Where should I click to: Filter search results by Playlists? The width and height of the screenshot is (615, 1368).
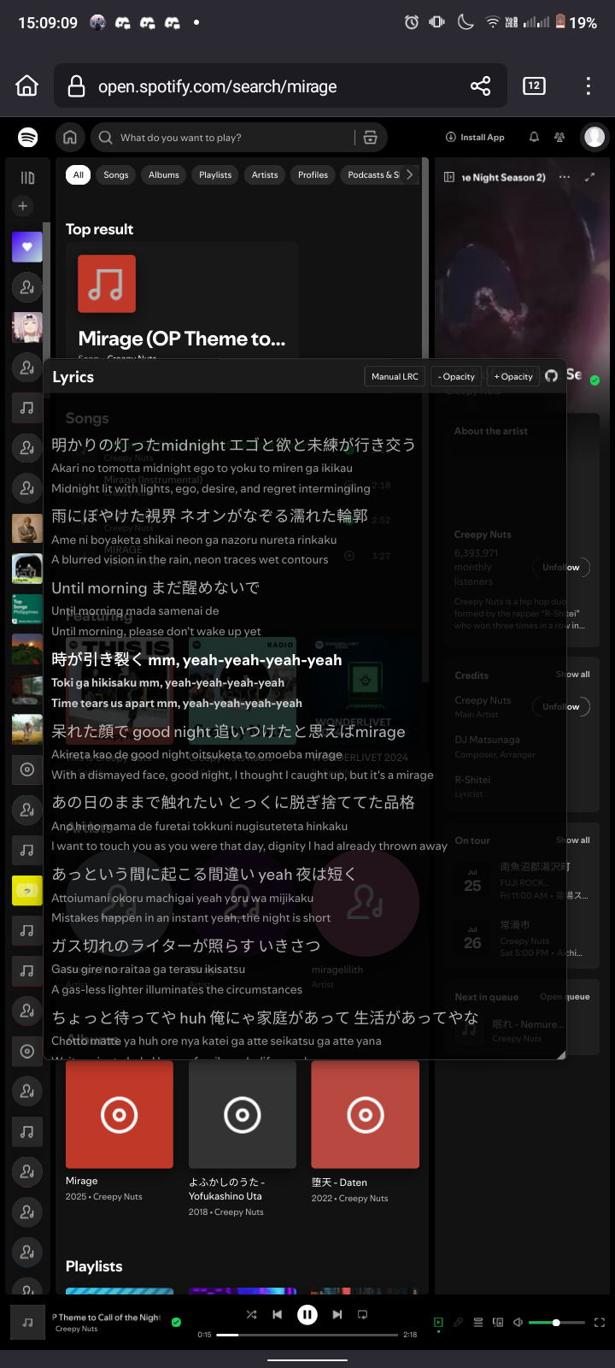pyautogui.click(x=215, y=174)
